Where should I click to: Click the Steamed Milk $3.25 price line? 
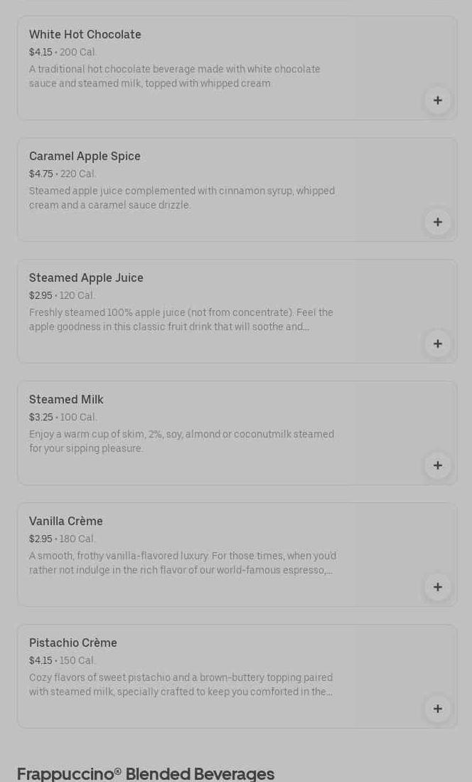(63, 418)
